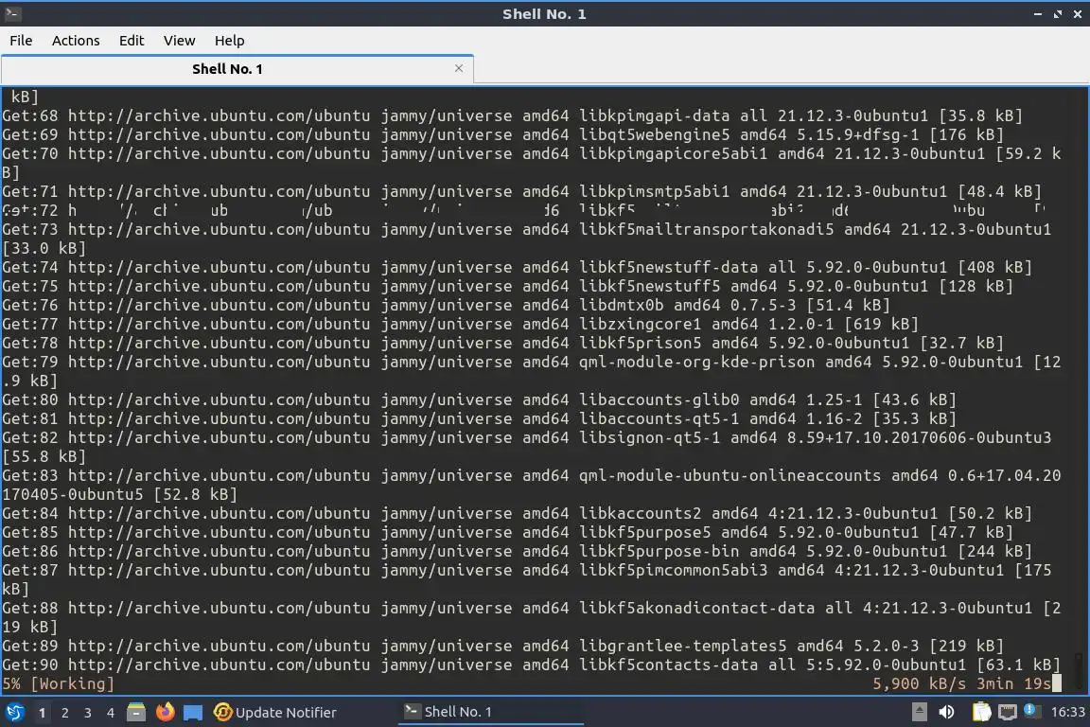Launch the file manager from the panel
Screen dimensions: 1090x727
pyautogui.click(x=136, y=712)
